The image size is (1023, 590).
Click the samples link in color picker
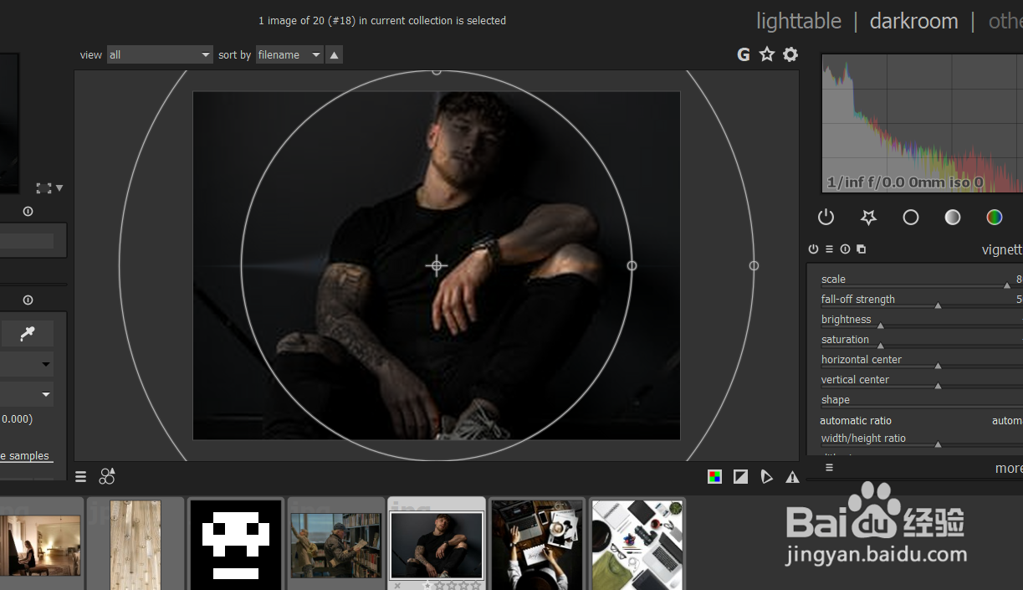click(25, 456)
